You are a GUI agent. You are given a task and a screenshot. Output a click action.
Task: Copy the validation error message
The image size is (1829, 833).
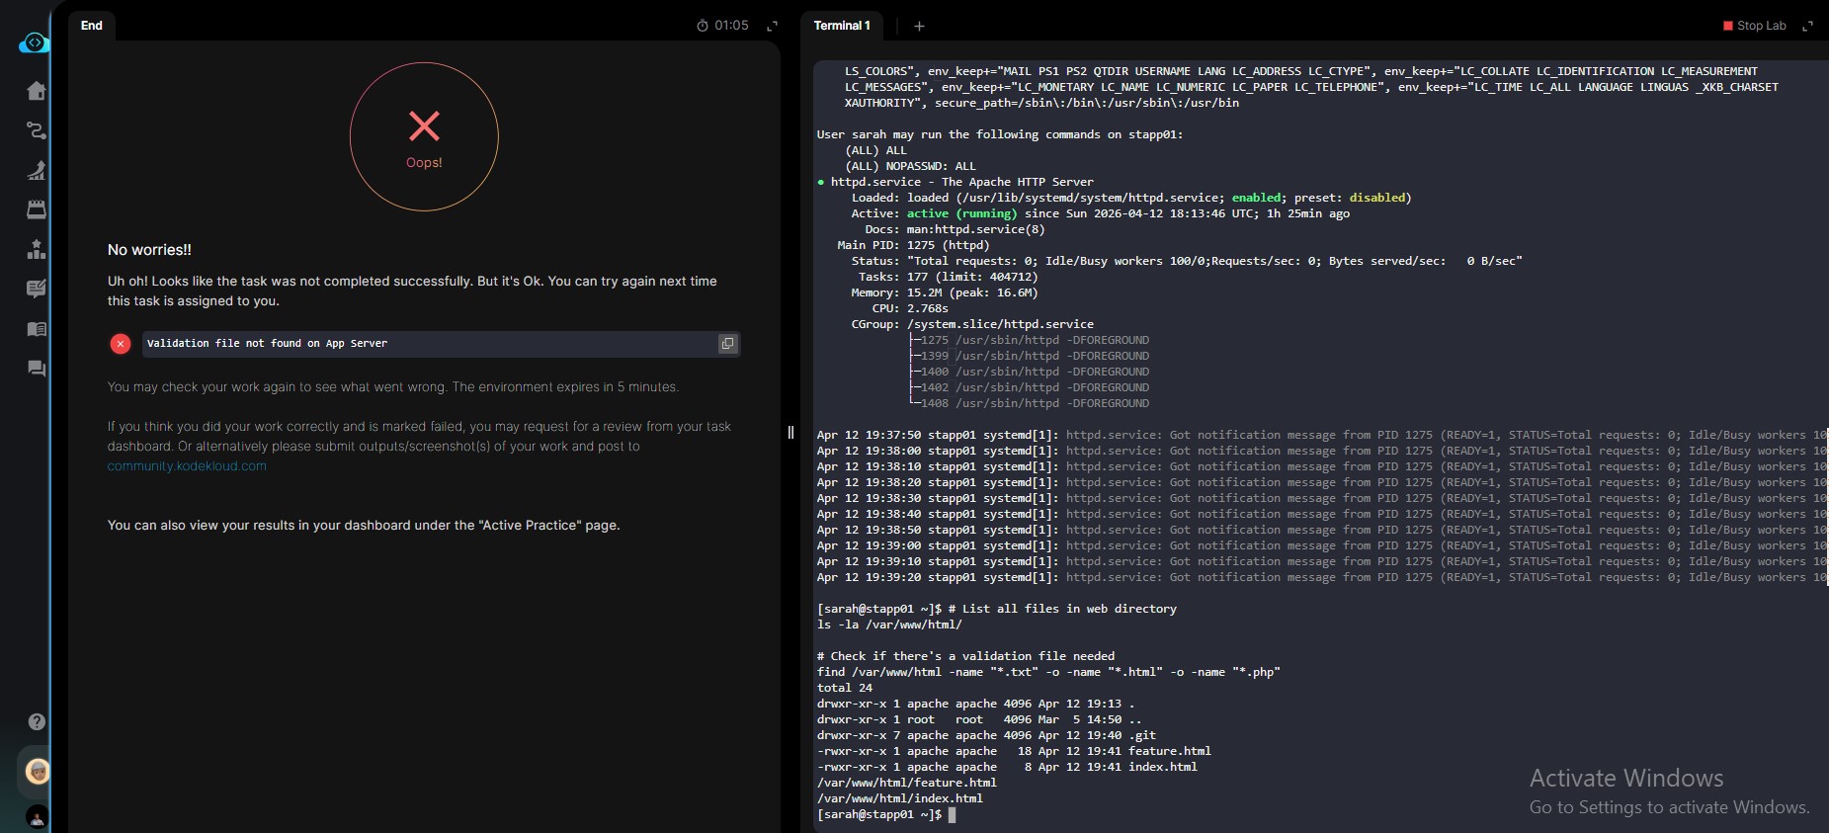click(x=727, y=344)
